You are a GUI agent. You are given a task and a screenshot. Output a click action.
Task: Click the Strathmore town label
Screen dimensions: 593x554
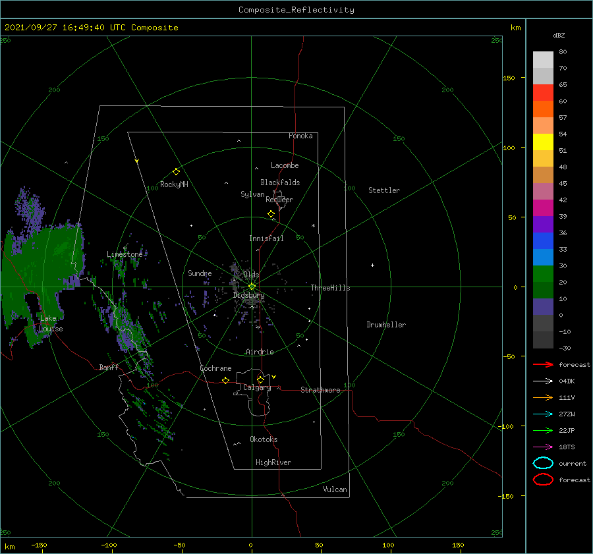(320, 390)
